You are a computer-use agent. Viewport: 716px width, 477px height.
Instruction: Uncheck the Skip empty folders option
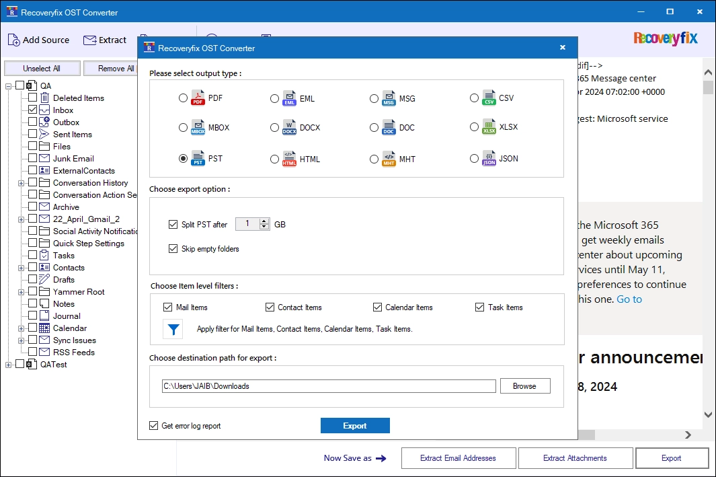tap(173, 248)
